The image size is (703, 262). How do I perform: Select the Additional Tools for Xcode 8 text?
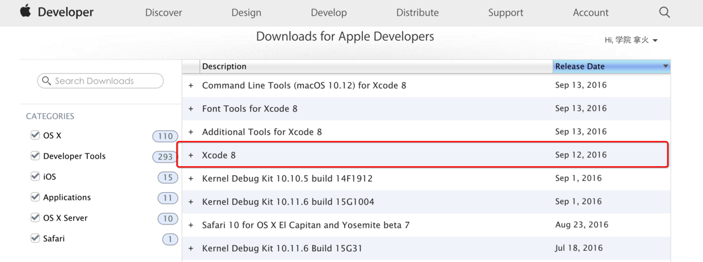(262, 132)
